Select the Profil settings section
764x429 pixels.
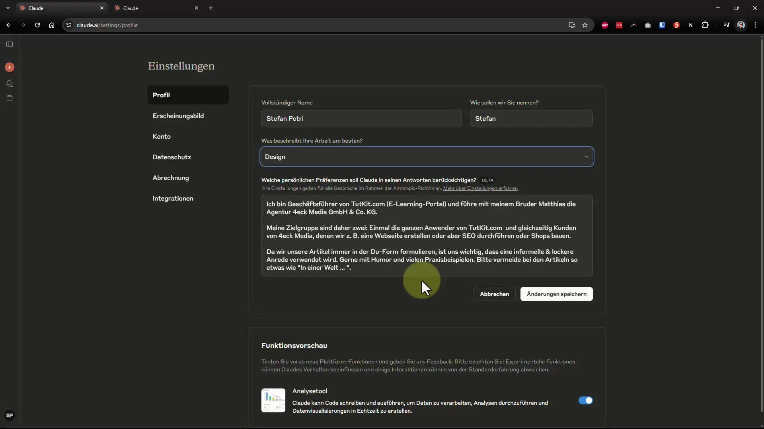click(188, 95)
